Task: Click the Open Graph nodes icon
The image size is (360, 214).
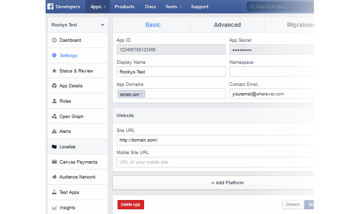Action: (x=54, y=117)
